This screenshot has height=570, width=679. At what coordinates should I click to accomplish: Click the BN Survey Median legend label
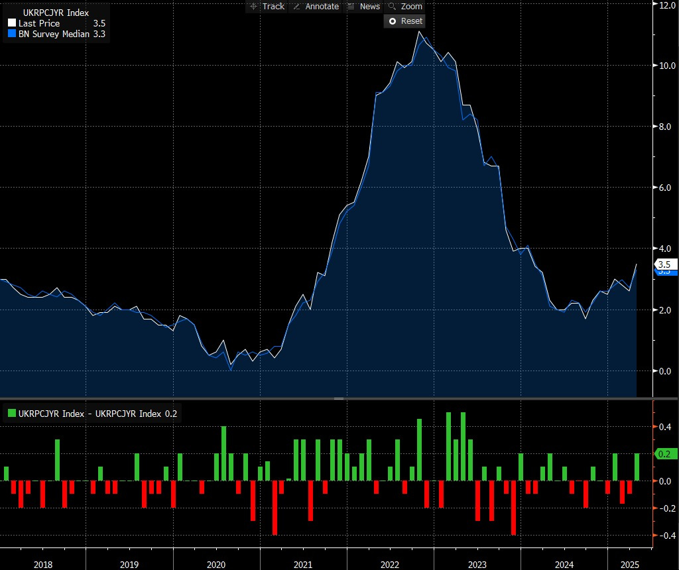tap(54, 34)
